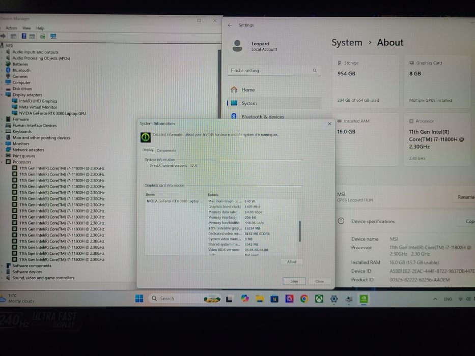Collapse the Processors node
The image size is (475, 356).
point(2,162)
